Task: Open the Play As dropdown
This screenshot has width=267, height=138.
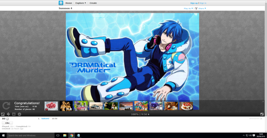Action: 188,8
